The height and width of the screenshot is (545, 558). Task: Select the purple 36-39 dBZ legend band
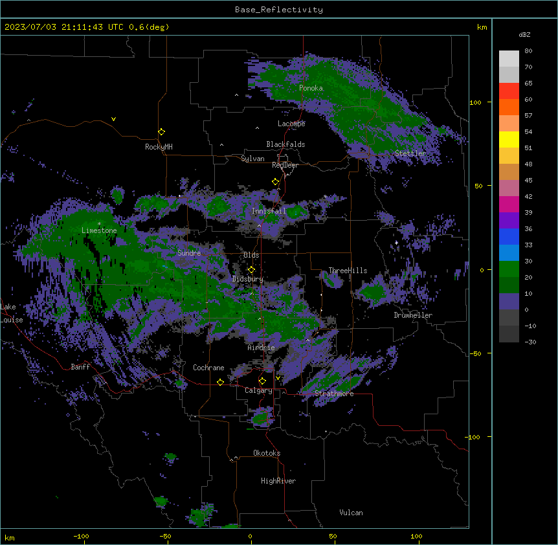point(509,220)
